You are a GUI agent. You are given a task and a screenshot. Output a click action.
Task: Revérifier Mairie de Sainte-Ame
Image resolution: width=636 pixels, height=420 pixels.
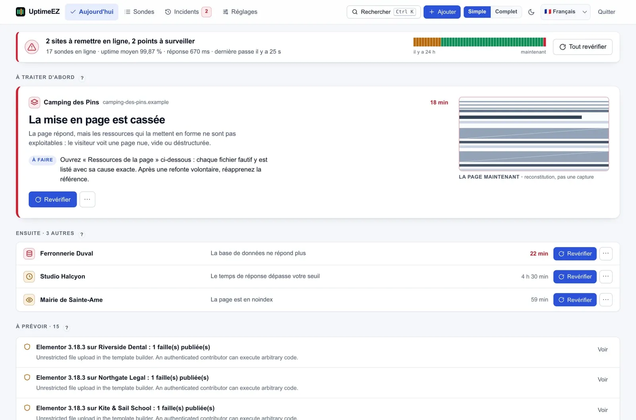(575, 300)
